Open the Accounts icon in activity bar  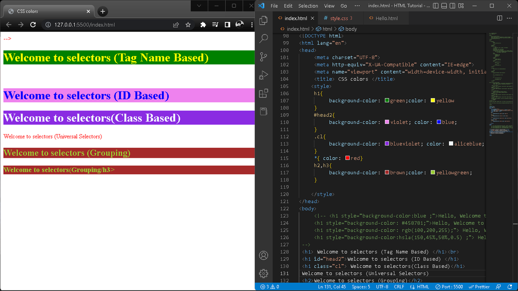263,255
